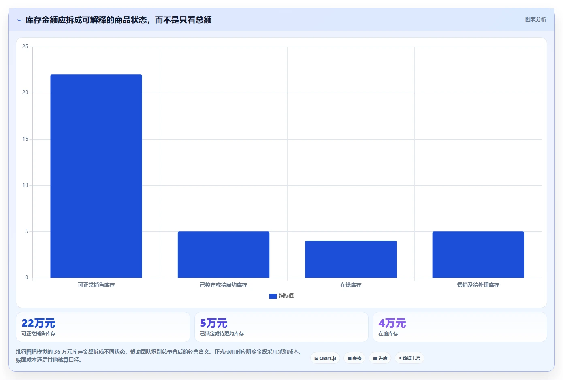Open the 4万元 stat card

tap(460, 327)
